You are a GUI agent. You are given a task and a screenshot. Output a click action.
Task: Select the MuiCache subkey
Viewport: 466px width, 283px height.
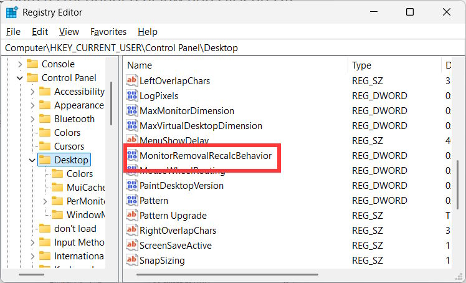pyautogui.click(x=85, y=187)
